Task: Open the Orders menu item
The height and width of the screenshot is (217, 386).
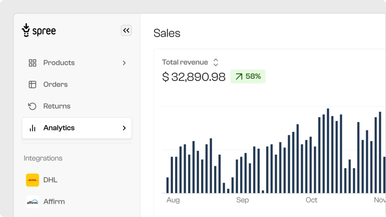Action: click(x=55, y=85)
